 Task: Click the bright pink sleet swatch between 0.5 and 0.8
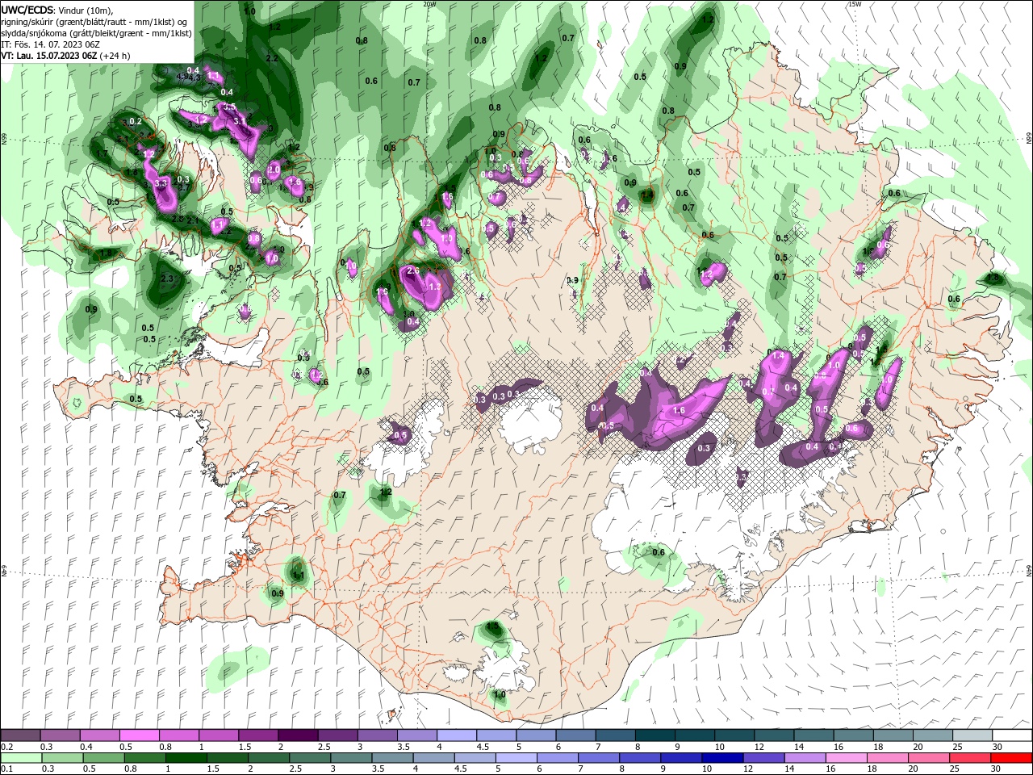[139, 735]
